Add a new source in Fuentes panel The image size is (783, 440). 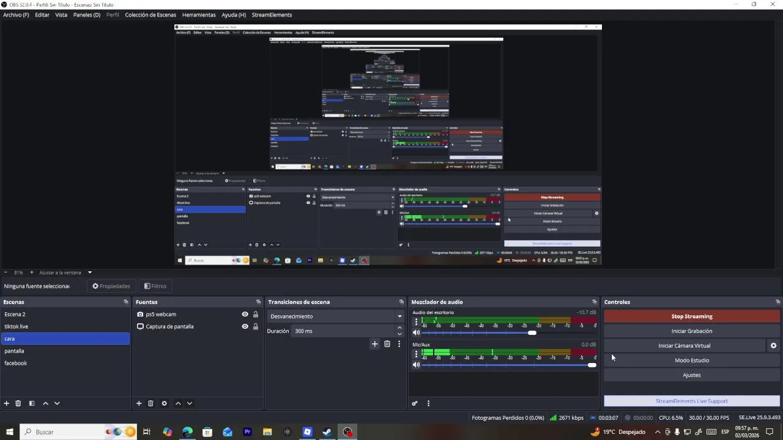coord(139,403)
